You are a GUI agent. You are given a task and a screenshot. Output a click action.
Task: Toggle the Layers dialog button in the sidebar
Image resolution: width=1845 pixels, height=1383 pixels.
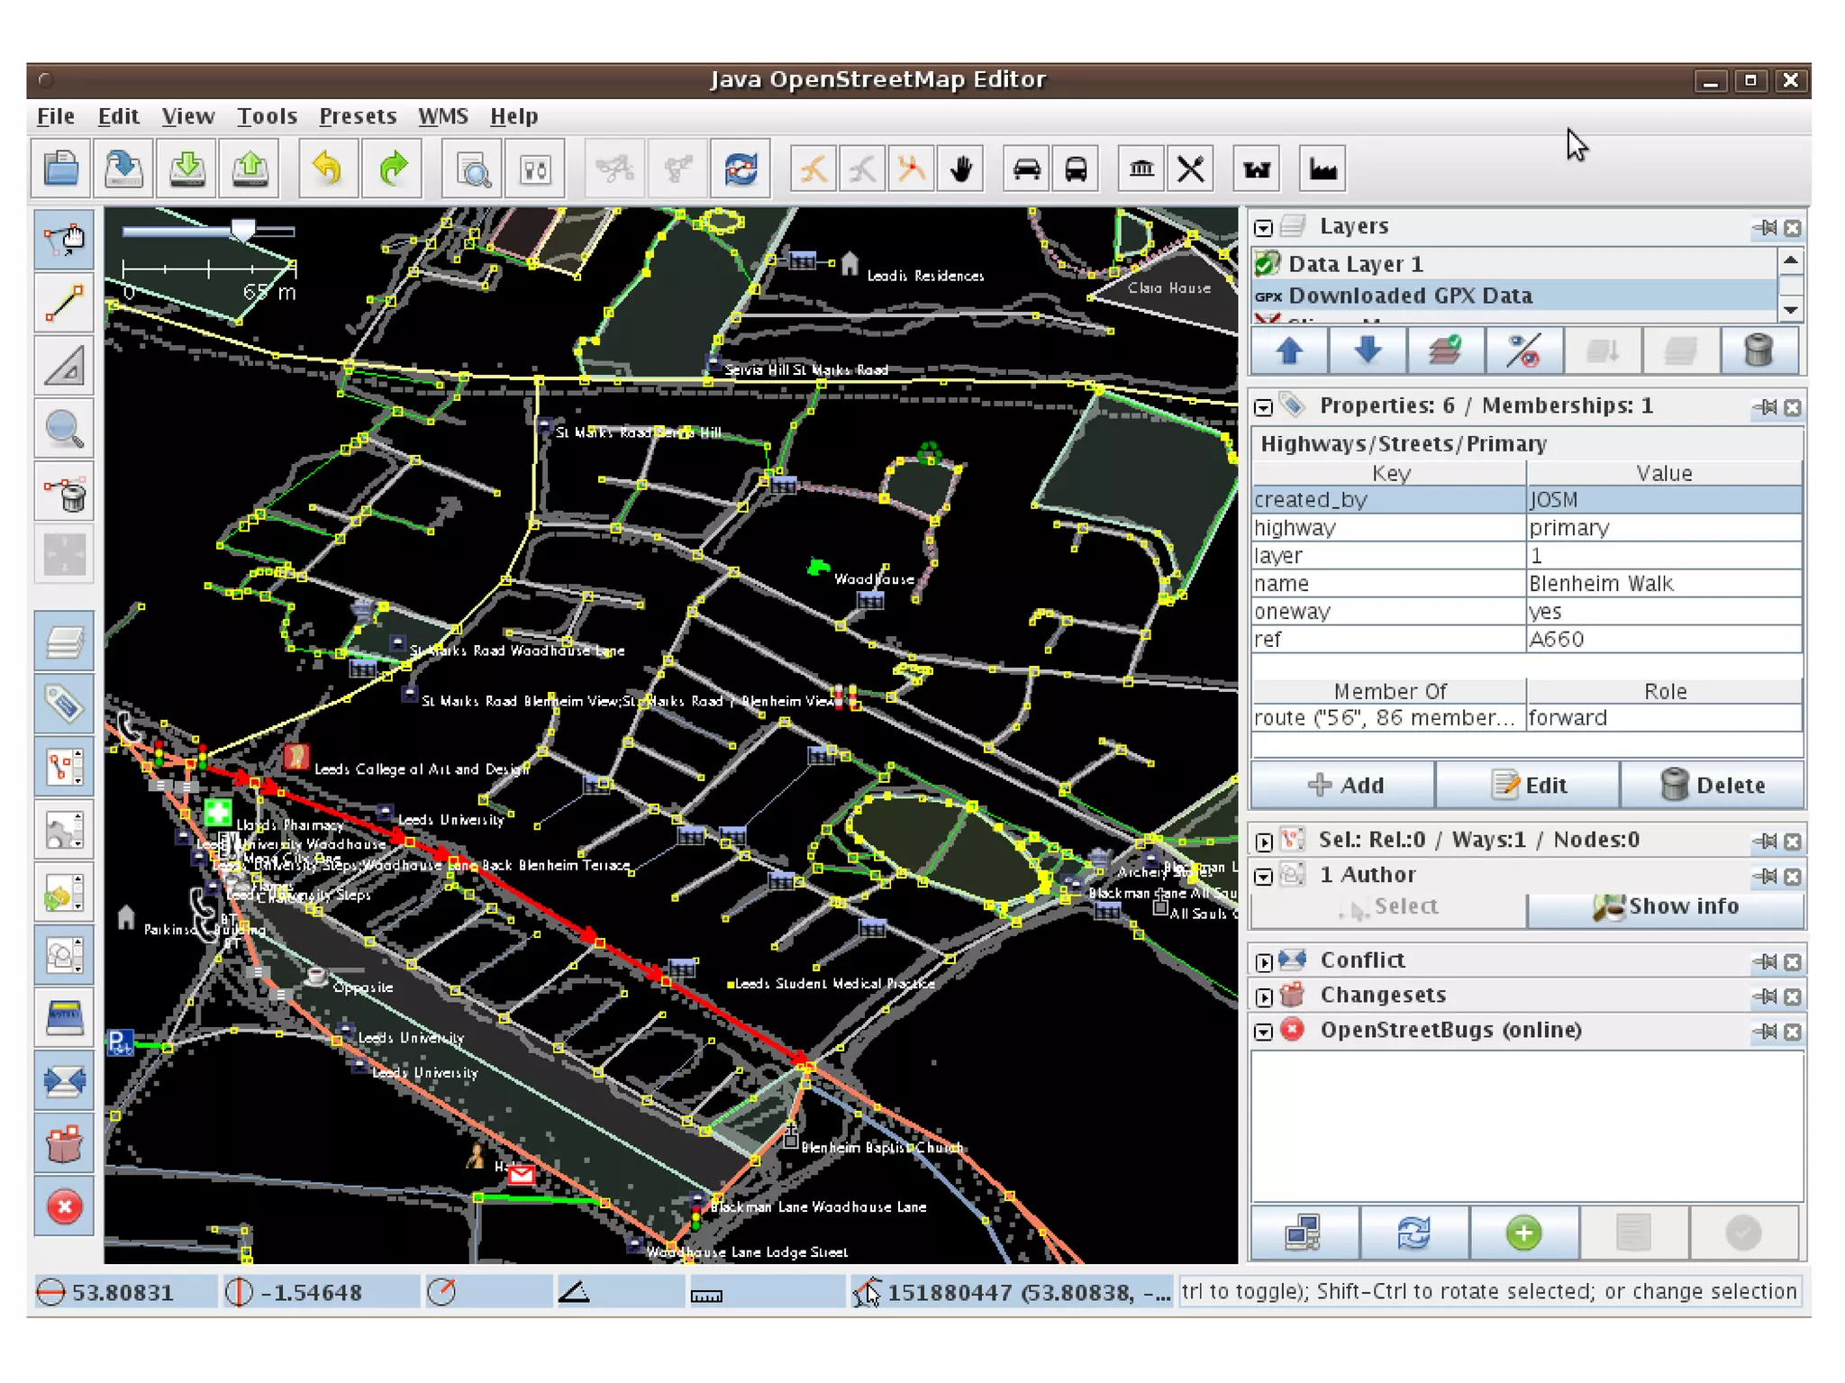[x=64, y=641]
